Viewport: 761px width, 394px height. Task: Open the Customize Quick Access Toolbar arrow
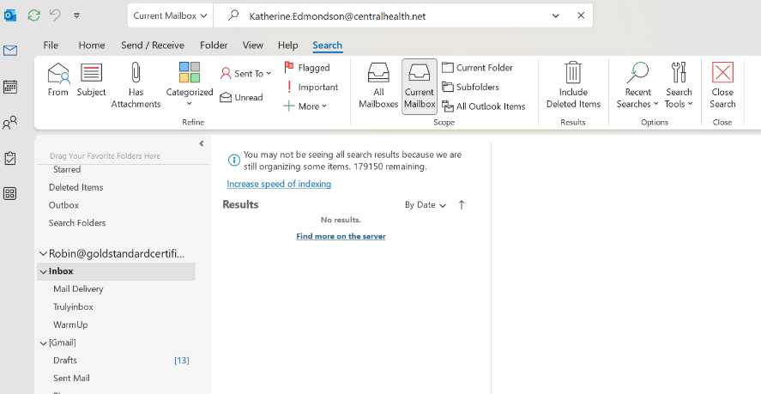point(76,15)
